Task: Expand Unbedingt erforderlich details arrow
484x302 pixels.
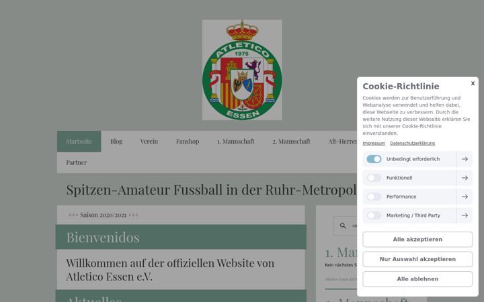Action: click(x=465, y=159)
